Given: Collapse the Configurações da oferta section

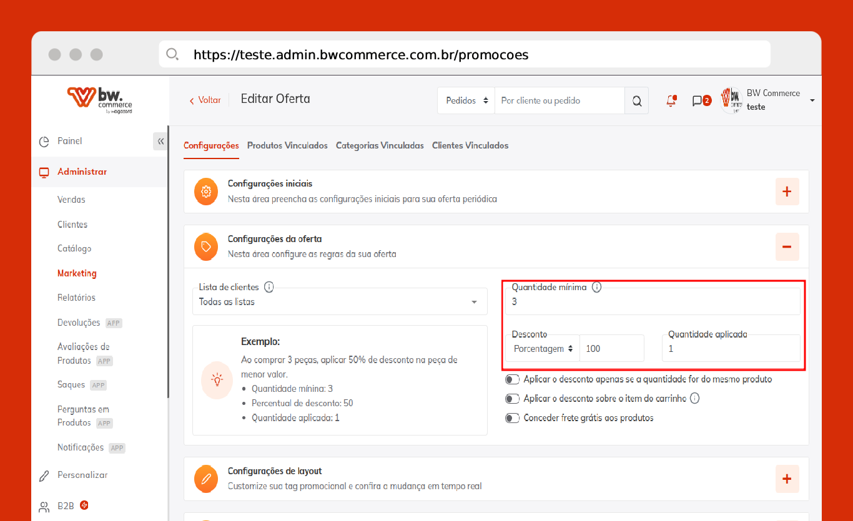Looking at the screenshot, I should click(x=786, y=247).
